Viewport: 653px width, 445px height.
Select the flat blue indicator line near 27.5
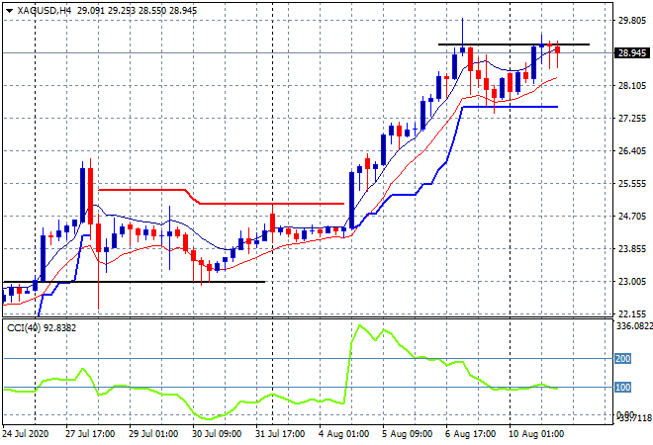pyautogui.click(x=511, y=107)
